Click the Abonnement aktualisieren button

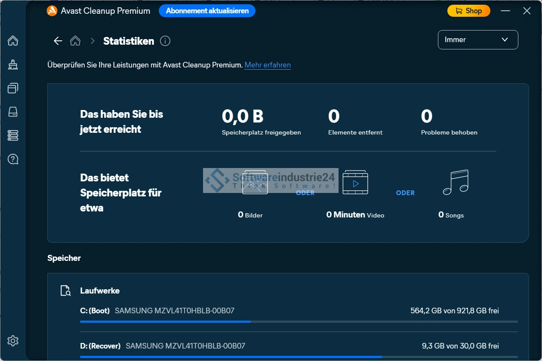(207, 11)
